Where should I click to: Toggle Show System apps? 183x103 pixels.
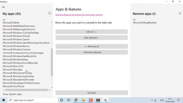[x=12, y=94]
